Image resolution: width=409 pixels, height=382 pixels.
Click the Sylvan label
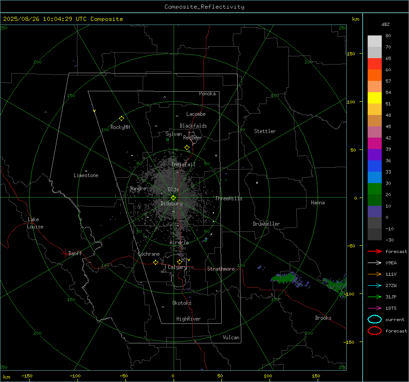(174, 134)
